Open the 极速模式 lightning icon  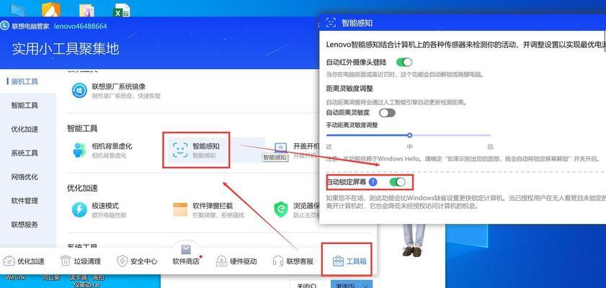point(79,210)
